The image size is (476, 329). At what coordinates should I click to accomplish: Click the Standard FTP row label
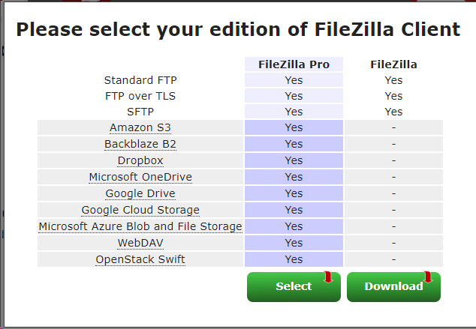click(140, 80)
